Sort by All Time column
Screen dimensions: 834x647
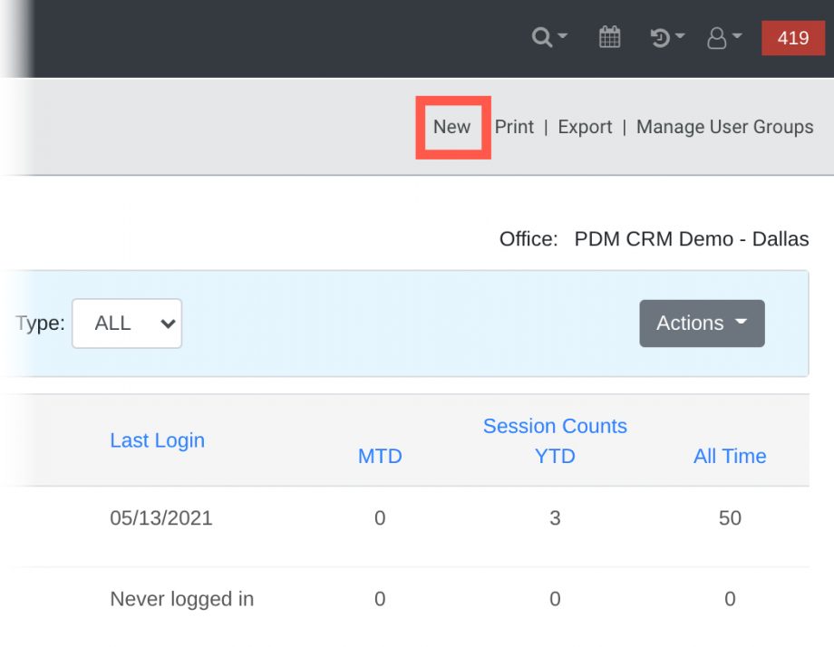point(730,456)
